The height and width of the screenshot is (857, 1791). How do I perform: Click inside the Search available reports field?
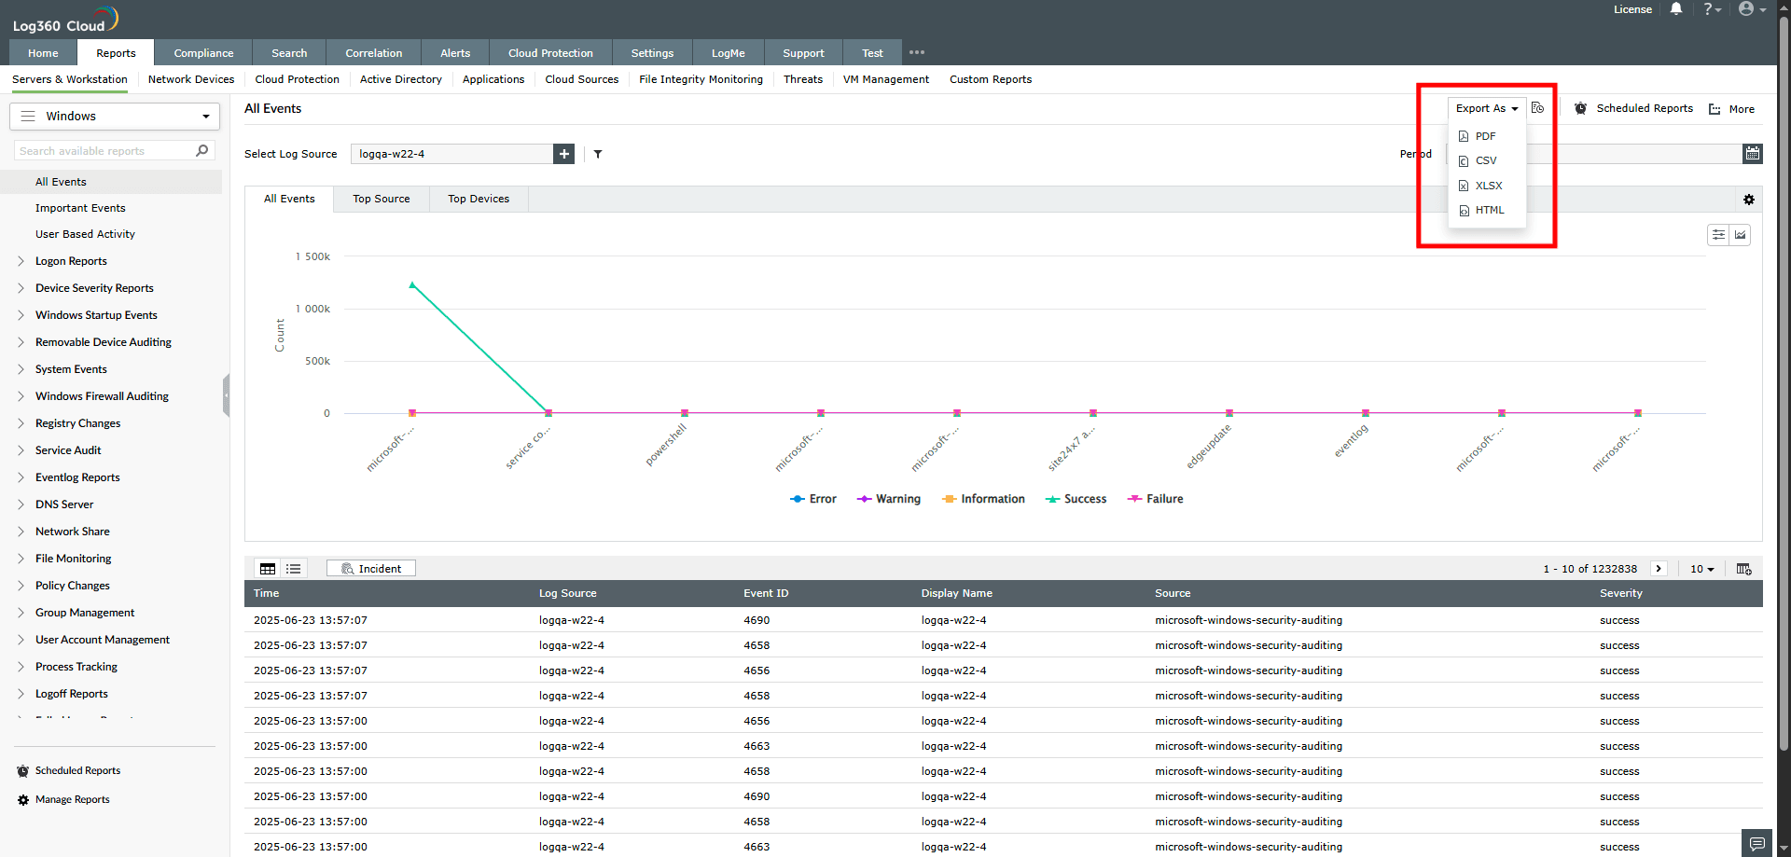tap(103, 150)
